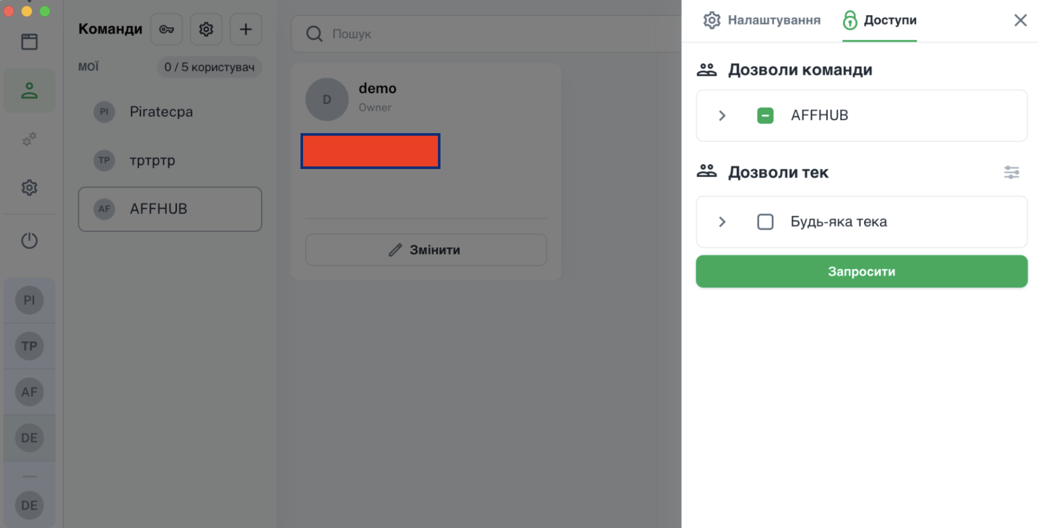Focus the Пошук search field
1042x528 pixels.
pyautogui.click(x=487, y=34)
